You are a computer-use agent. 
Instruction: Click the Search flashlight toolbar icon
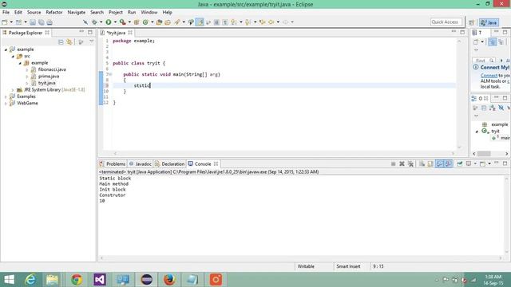[x=177, y=22]
